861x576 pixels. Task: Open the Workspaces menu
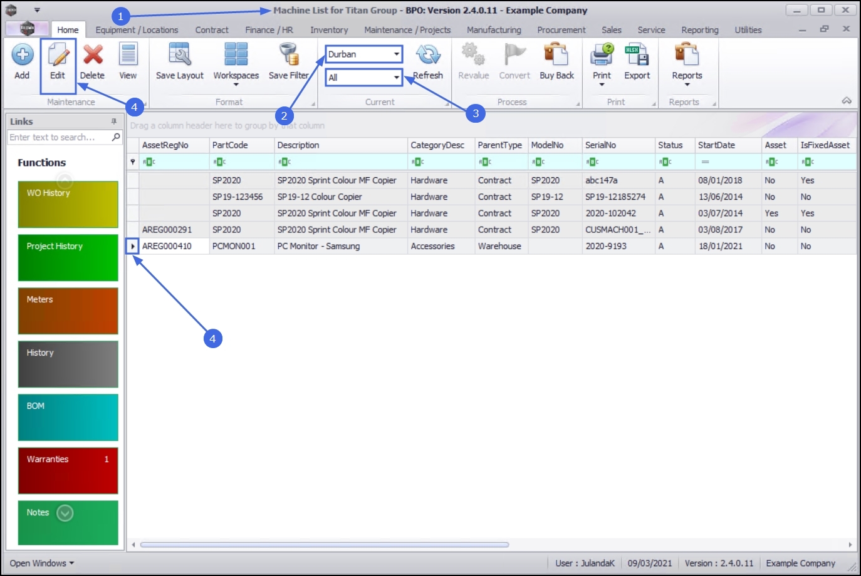236,64
